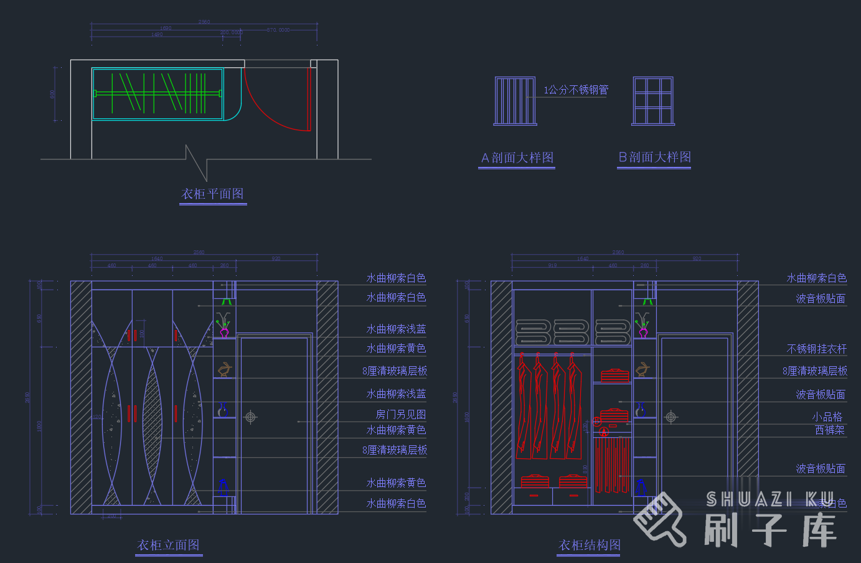Click the zigzag break line in plan view
861x563 pixels.
198,162
